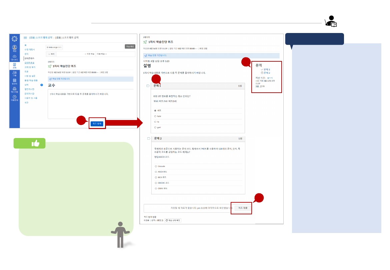Open the Groups (그룹) sidebar icon
390x270 pixels.
click(14, 73)
